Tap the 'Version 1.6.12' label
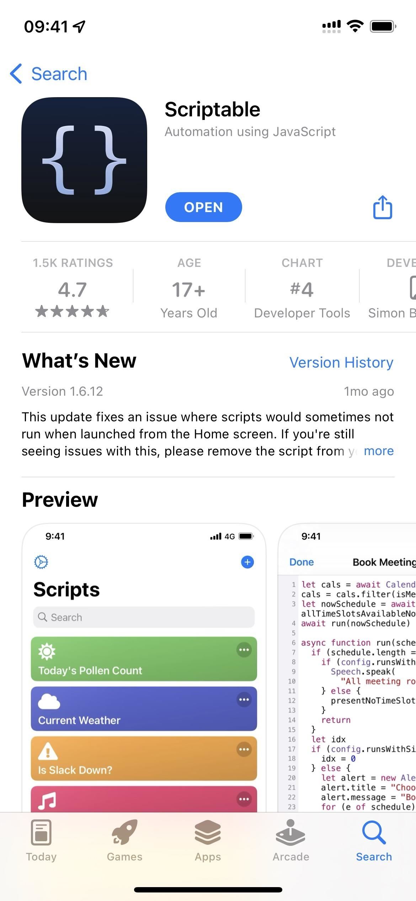The image size is (416, 901). click(x=62, y=391)
